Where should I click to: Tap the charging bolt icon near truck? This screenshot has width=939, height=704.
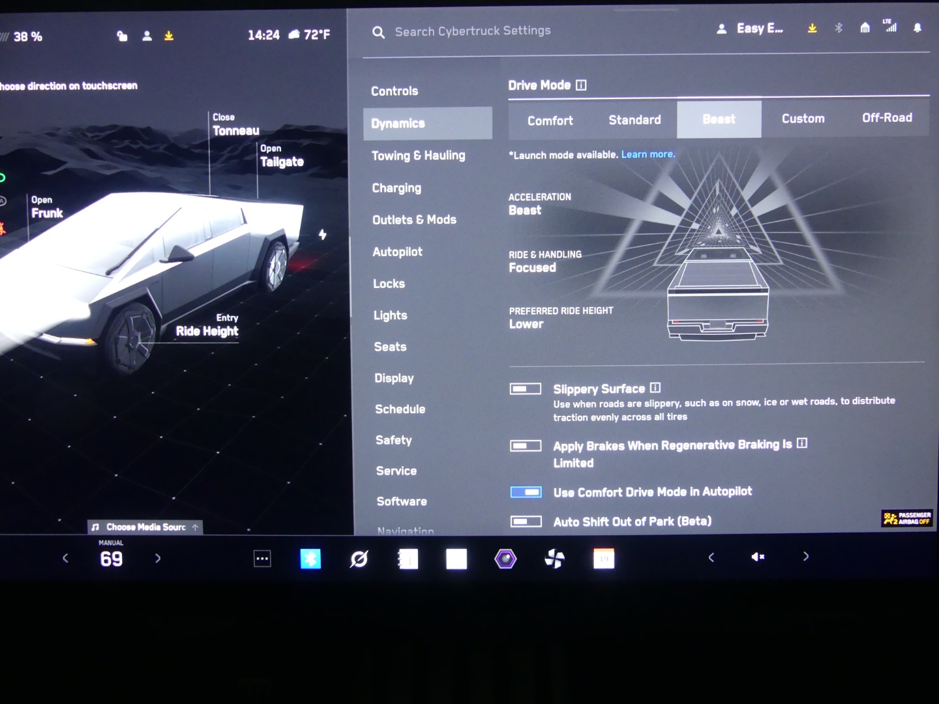pos(323,235)
